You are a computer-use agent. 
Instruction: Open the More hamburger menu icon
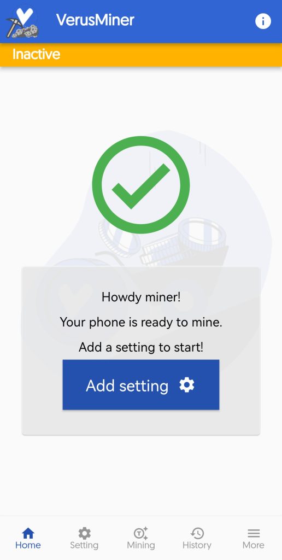pos(254,534)
